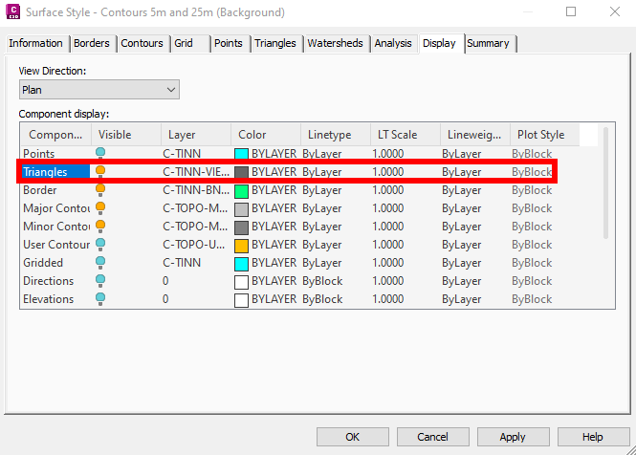Screen dimensions: 636x455
Task: Click Directions white color swatch
Action: coord(241,282)
